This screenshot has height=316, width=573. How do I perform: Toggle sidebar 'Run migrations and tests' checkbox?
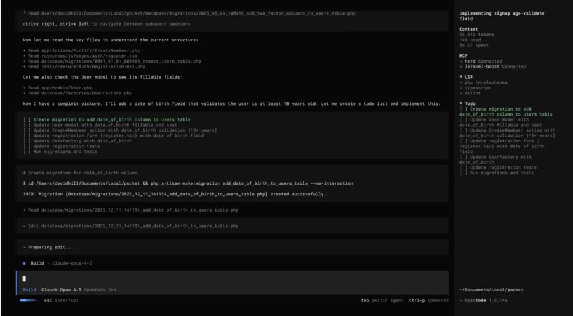463,173
